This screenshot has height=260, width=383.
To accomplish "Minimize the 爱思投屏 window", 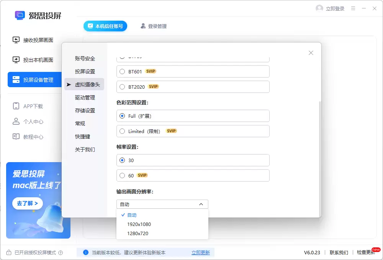I will (364, 8).
